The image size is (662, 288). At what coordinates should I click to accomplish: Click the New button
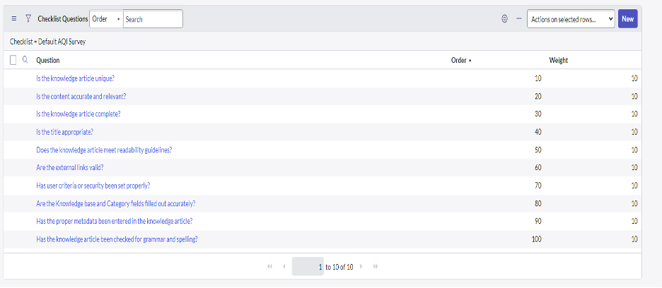point(628,19)
